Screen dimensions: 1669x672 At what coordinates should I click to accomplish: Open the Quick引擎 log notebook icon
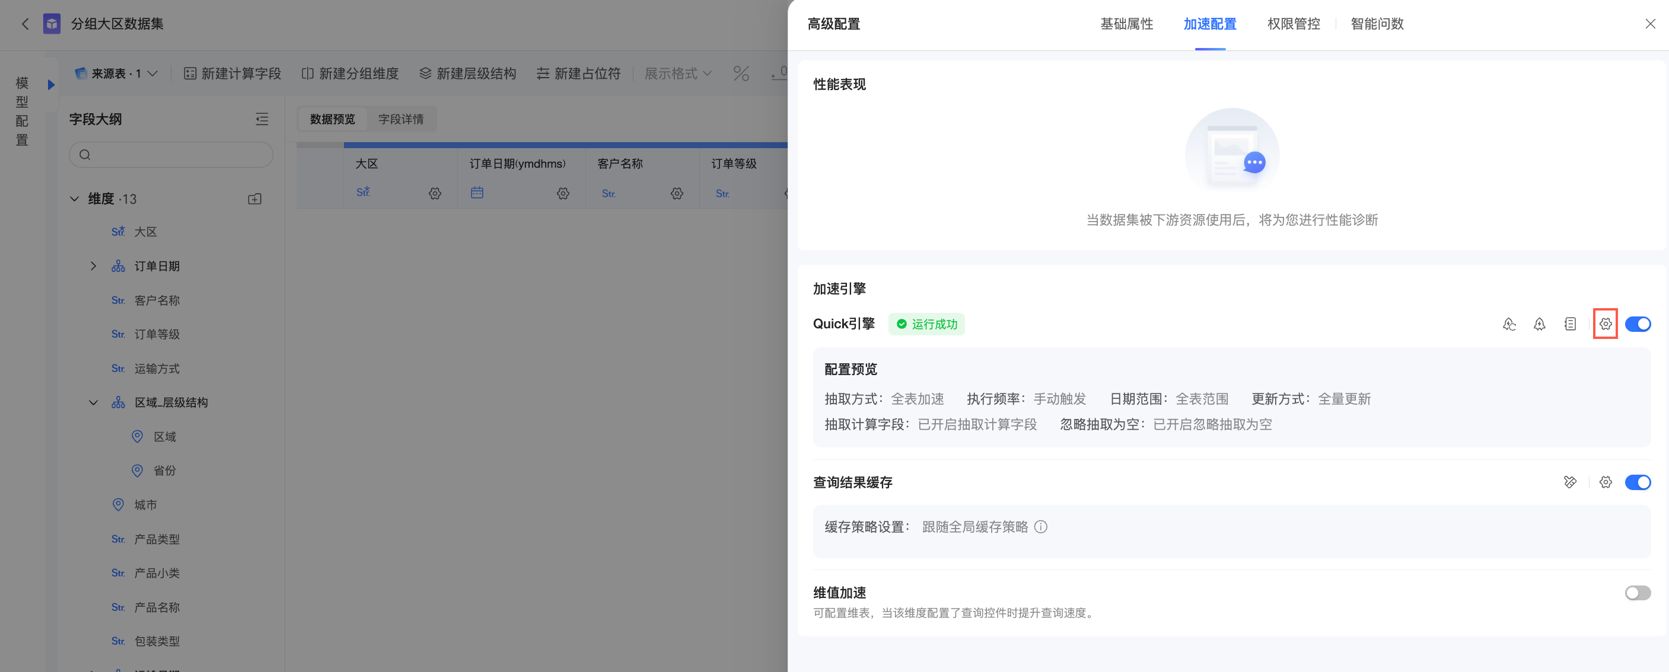pyautogui.click(x=1570, y=324)
